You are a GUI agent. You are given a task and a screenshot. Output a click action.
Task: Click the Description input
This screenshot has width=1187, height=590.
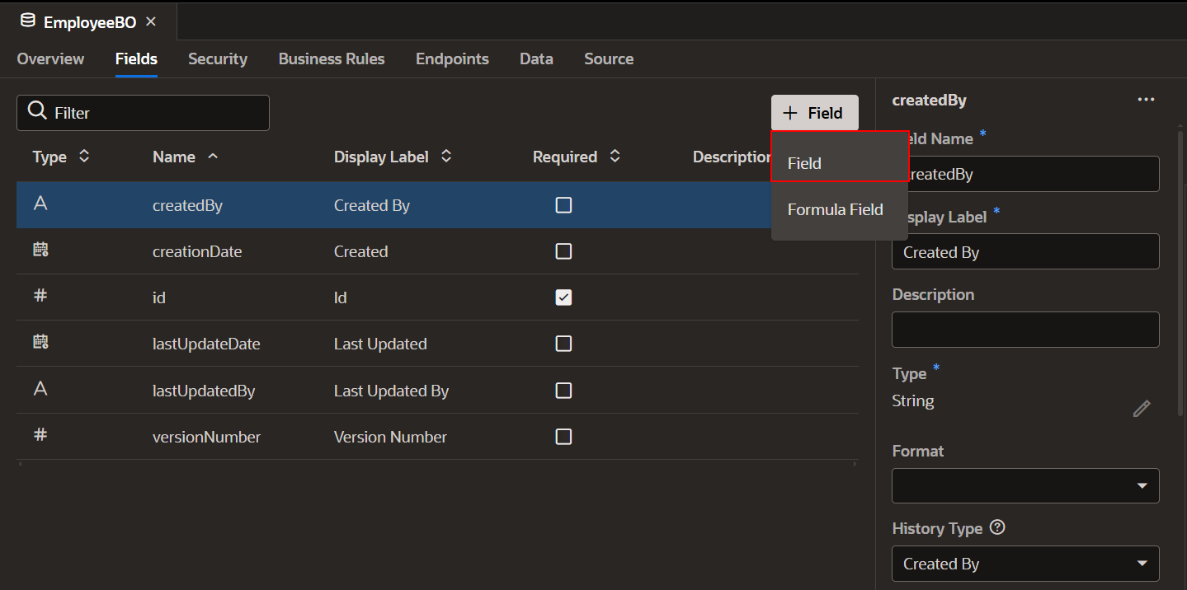pyautogui.click(x=1025, y=330)
